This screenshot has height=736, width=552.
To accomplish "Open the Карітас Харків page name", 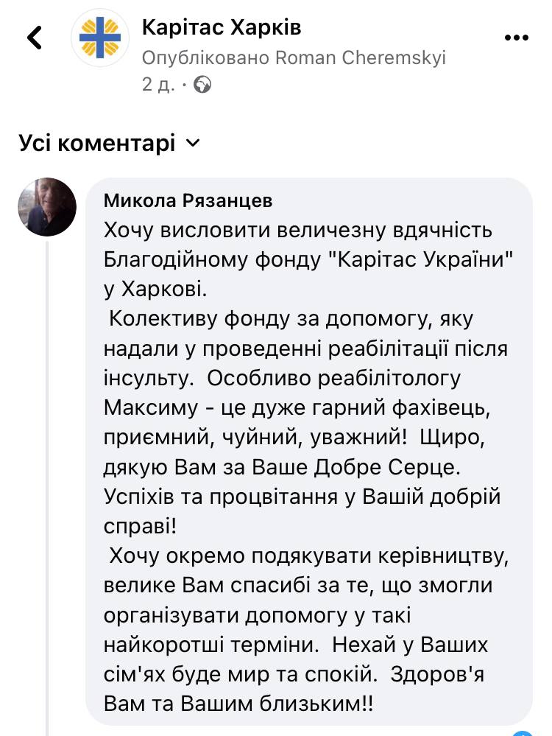I will pos(222,27).
